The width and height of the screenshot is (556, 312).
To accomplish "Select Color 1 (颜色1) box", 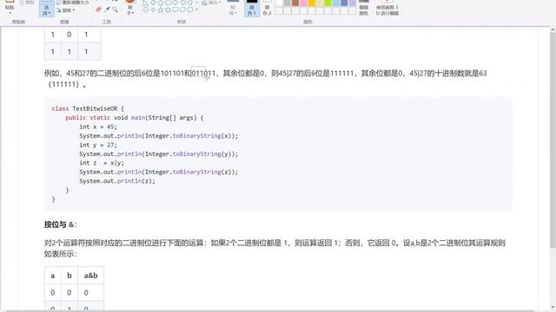I will pyautogui.click(x=252, y=8).
